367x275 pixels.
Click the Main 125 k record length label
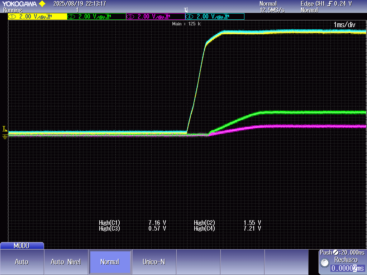pos(186,24)
